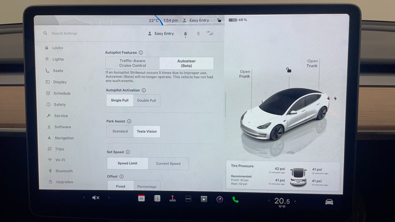Increase cabin temperature with right arrow
This screenshot has width=395, height=222.
[295, 201]
